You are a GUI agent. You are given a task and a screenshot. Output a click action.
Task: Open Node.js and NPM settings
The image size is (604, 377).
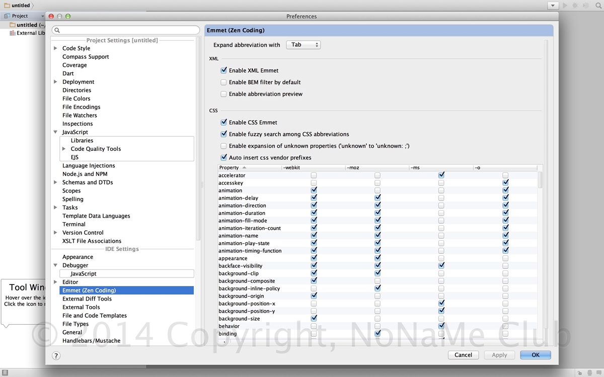tap(85, 174)
